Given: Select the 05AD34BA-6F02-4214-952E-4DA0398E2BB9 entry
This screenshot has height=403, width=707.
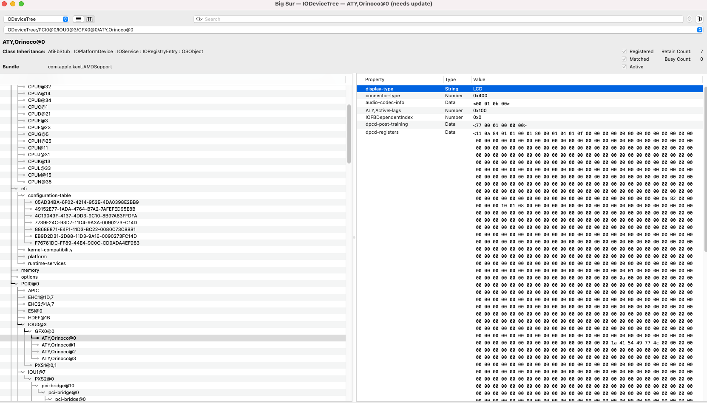Looking at the screenshot, I should [87, 202].
